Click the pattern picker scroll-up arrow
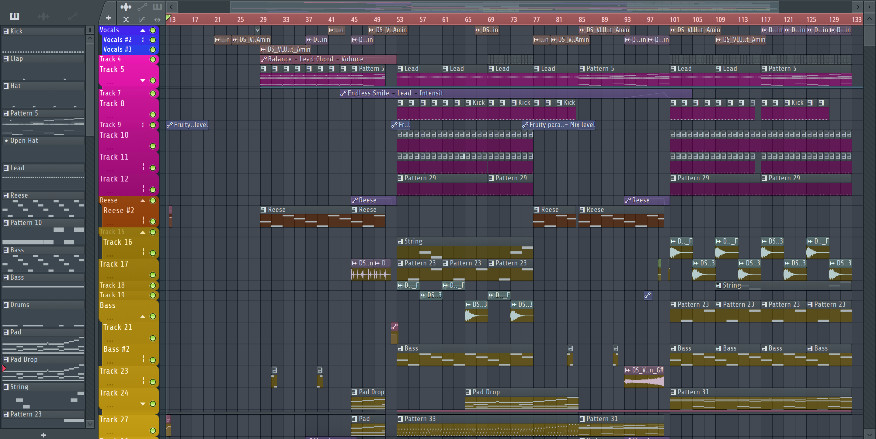The width and height of the screenshot is (876, 439). [x=90, y=38]
